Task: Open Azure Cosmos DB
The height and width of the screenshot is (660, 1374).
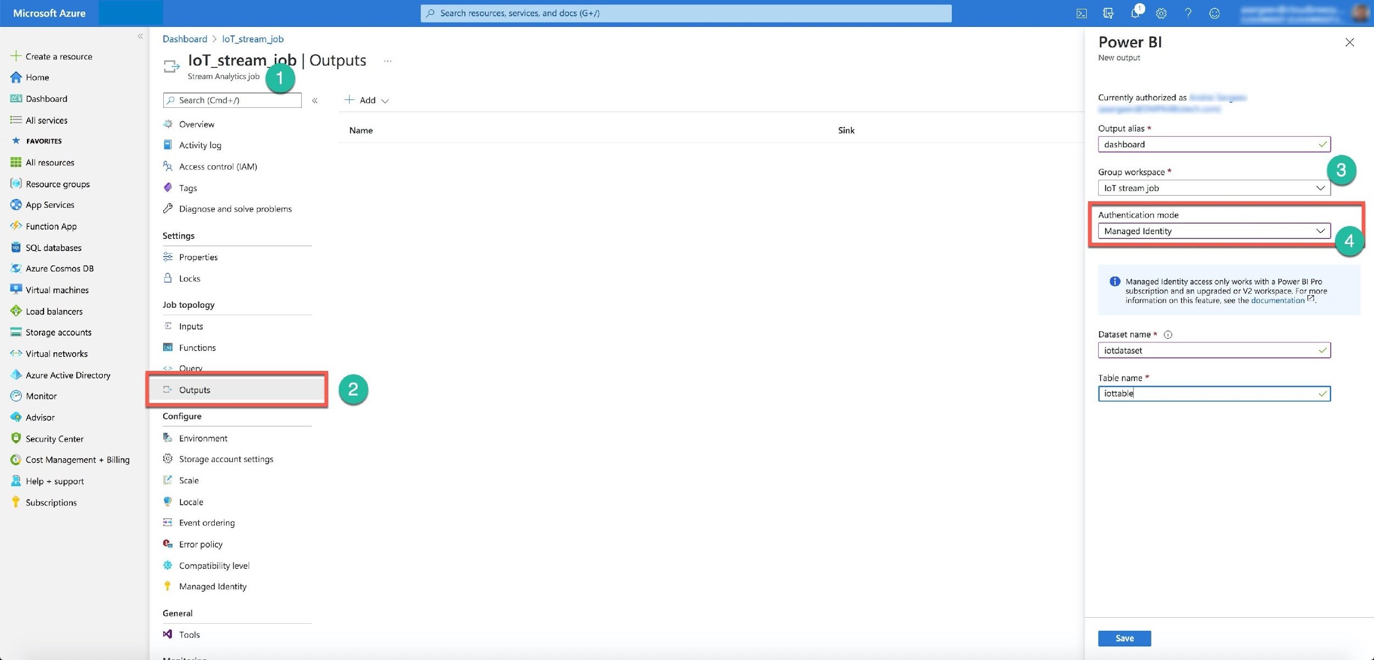Action: (52, 269)
